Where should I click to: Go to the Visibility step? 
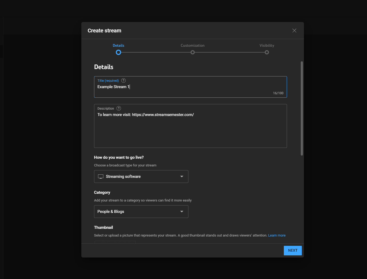(x=267, y=45)
